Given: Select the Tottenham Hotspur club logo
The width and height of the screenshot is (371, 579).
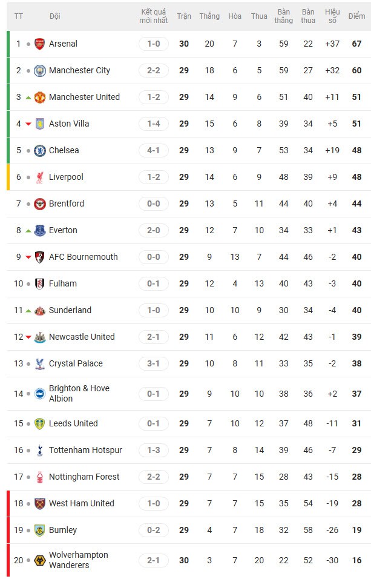Looking at the screenshot, I should coord(39,450).
